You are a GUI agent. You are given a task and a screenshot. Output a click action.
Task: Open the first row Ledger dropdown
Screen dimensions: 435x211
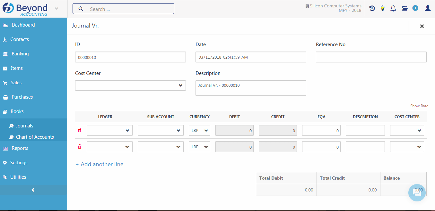click(109, 130)
